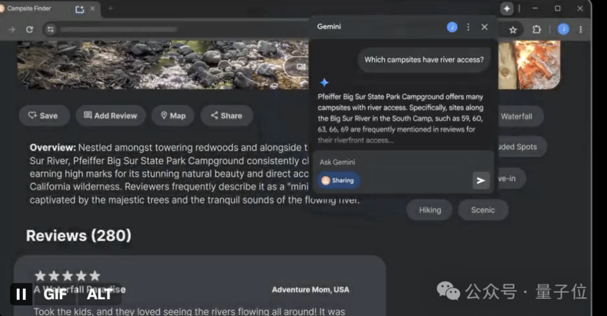Bookmark page with the star icon
The image size is (607, 316).
[x=513, y=30]
